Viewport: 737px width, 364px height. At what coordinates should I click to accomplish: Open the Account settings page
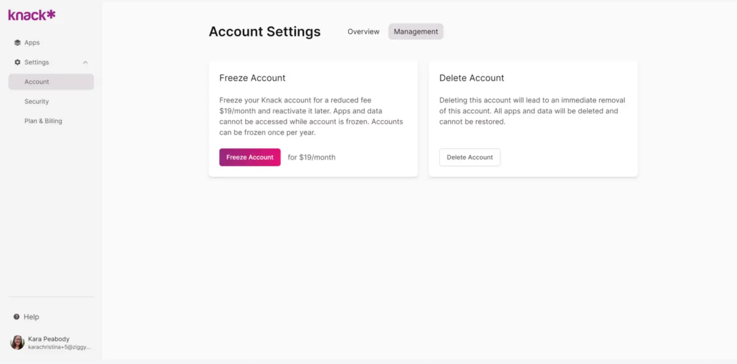[x=36, y=81]
